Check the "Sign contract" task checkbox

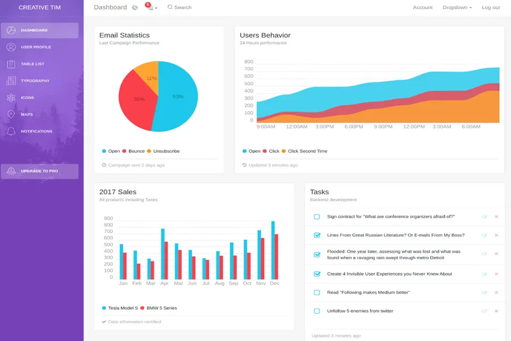click(317, 217)
